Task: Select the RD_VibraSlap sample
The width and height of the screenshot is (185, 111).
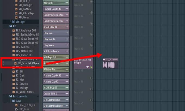Action: [x=26, y=13]
